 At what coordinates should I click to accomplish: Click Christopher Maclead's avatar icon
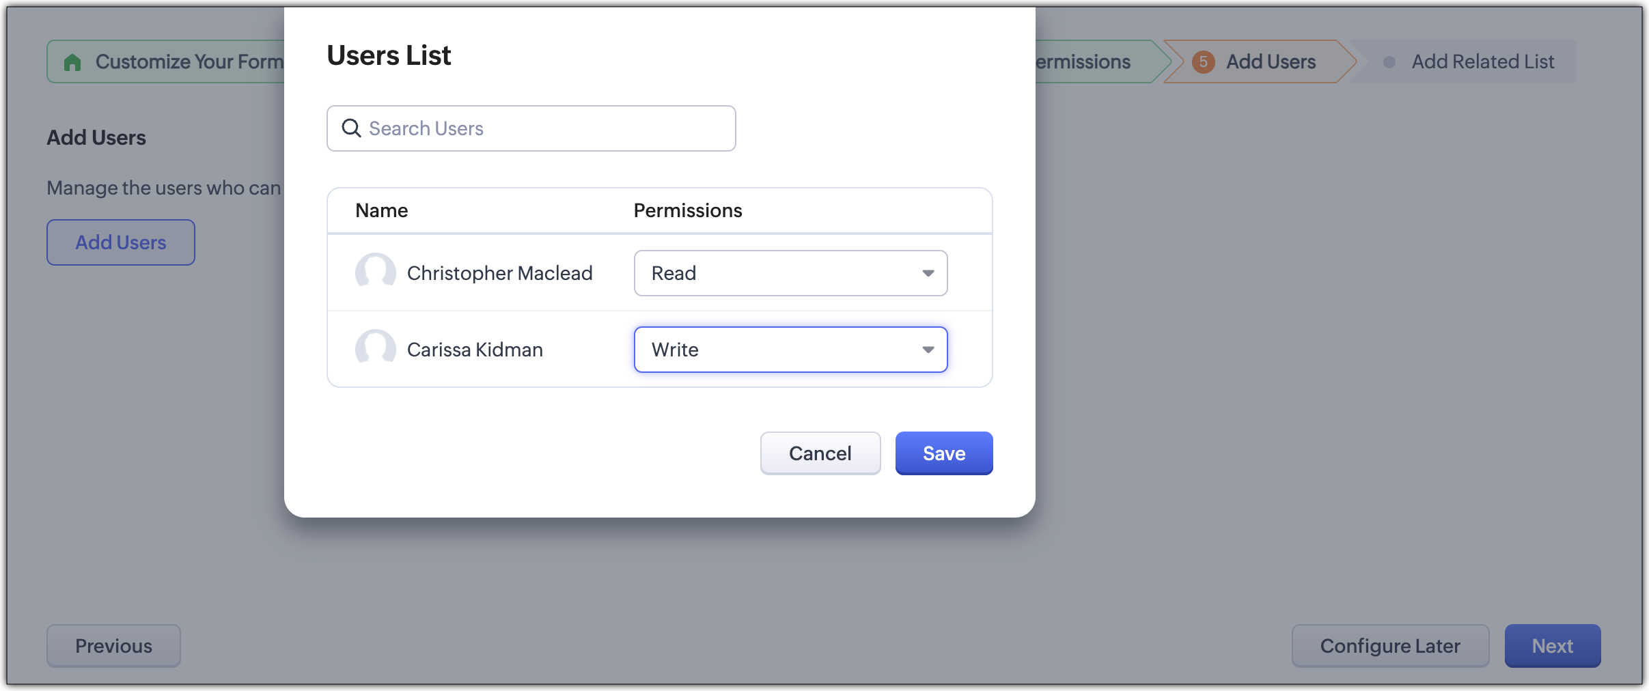tap(375, 272)
